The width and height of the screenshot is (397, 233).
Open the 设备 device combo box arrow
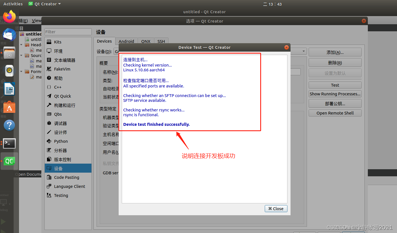coord(304,51)
